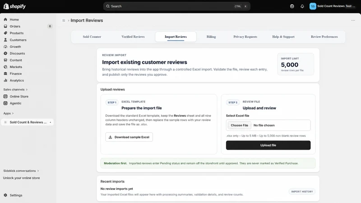The height and width of the screenshot is (203, 361).
Task: Open the Privacy Requests tab
Action: click(245, 37)
